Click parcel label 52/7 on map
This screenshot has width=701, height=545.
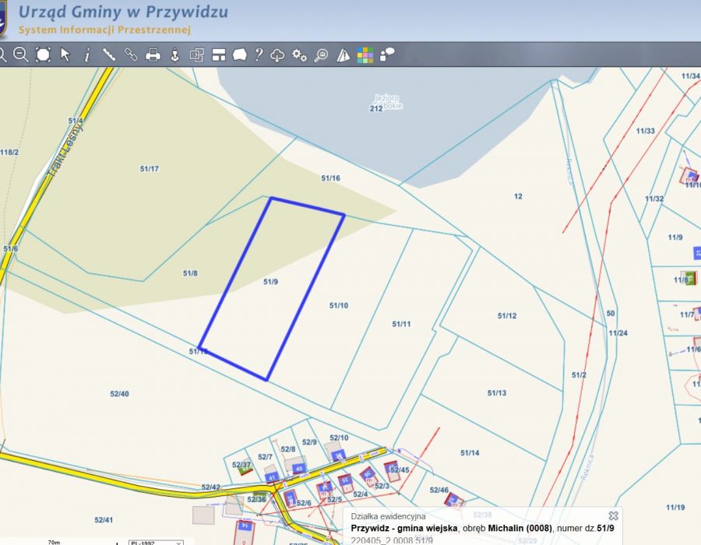click(x=265, y=457)
